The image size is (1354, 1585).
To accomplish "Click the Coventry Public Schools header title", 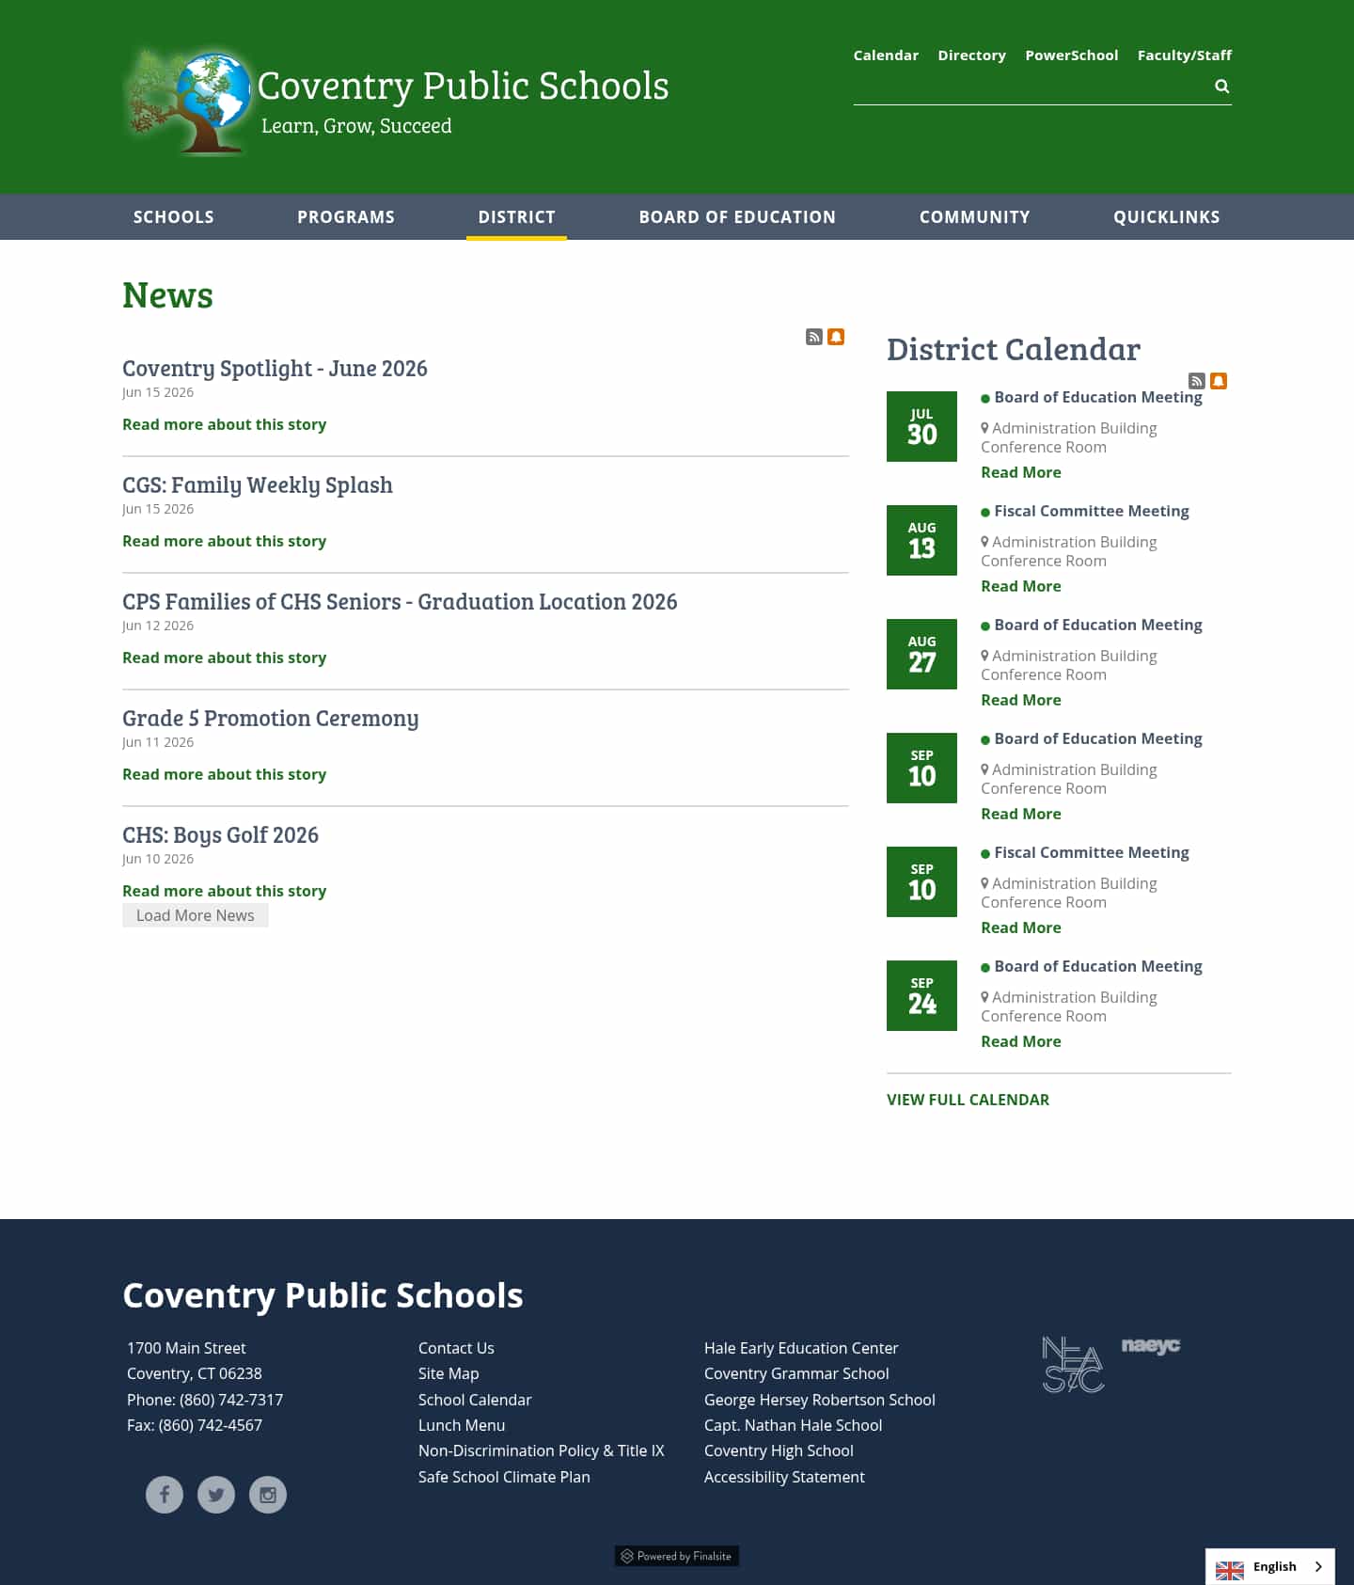I will (464, 86).
